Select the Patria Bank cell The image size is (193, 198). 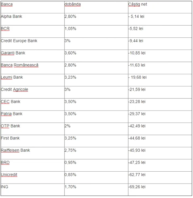pyautogui.click(x=12, y=114)
